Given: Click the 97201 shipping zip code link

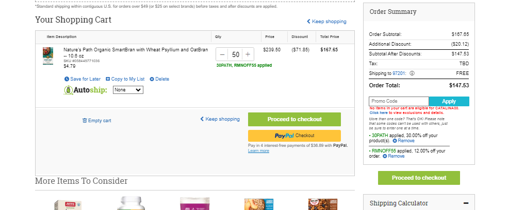Looking at the screenshot, I should pyautogui.click(x=399, y=73).
